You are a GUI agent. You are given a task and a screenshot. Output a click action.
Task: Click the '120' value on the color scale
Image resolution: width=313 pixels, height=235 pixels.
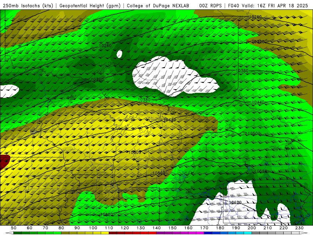[x=125, y=228]
